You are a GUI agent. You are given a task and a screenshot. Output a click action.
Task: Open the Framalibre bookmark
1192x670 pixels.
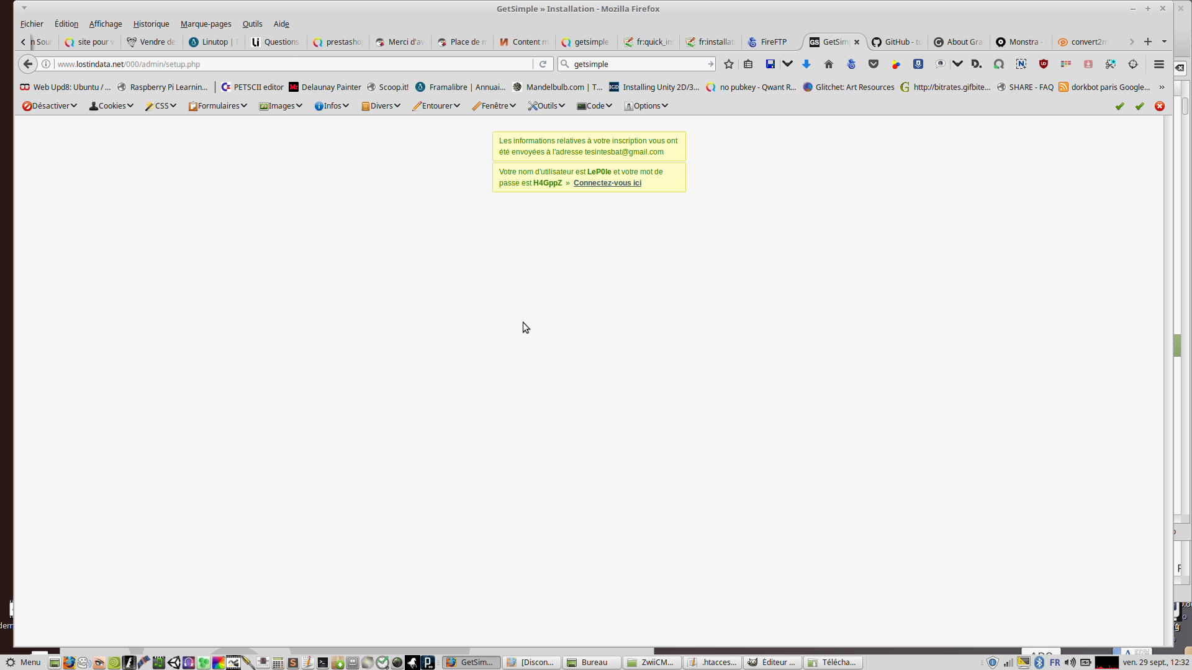(460, 87)
